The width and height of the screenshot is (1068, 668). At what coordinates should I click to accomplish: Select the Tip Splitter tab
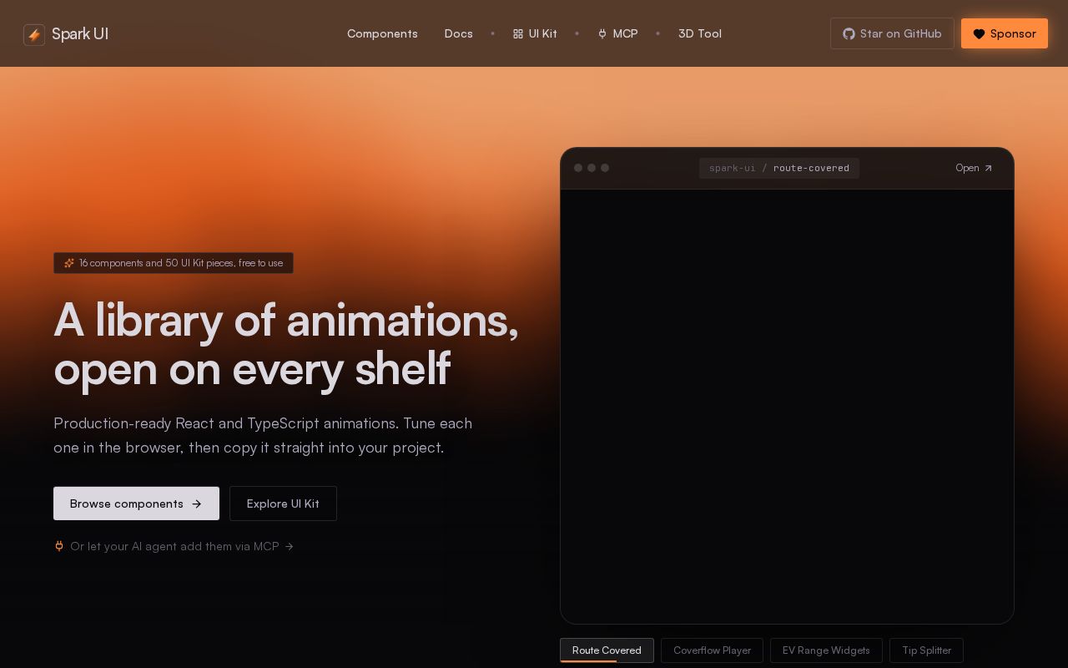click(x=926, y=650)
